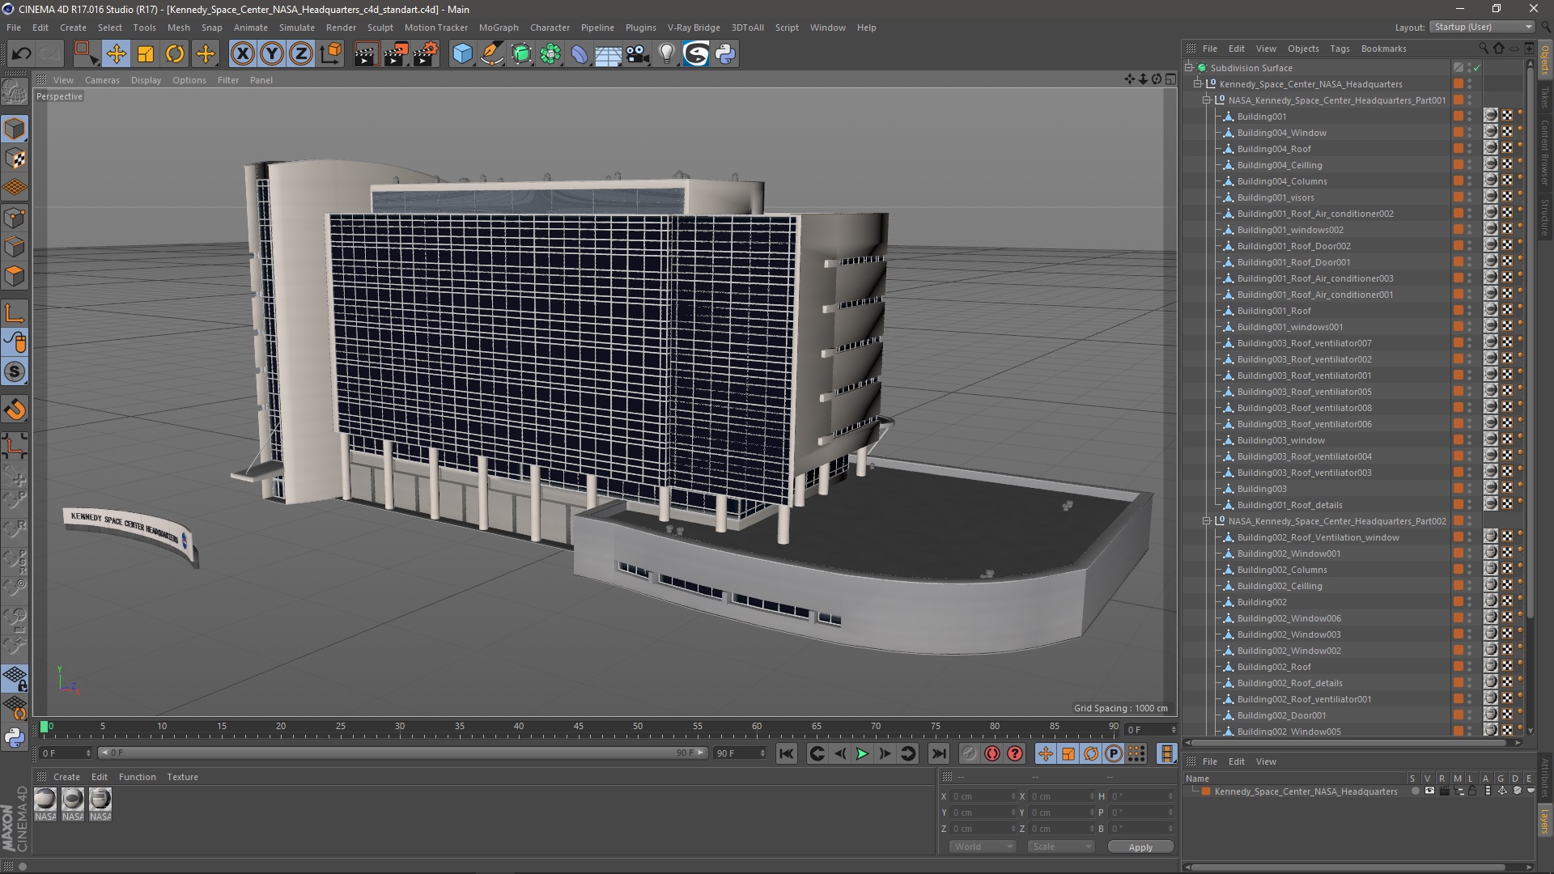The width and height of the screenshot is (1554, 874).
Task: Switch to Texture mode
Action: point(15,159)
